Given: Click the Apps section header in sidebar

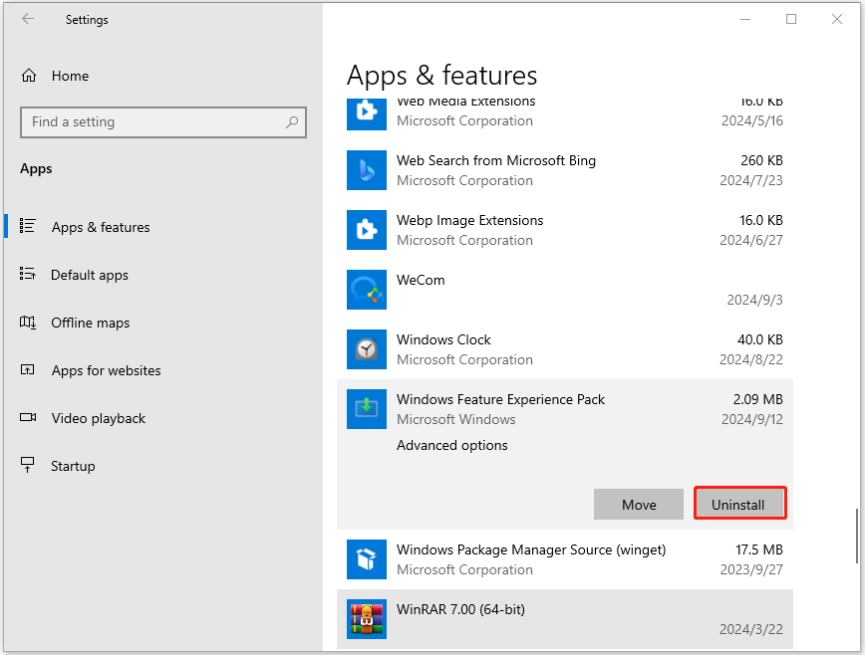Looking at the screenshot, I should click(x=36, y=168).
